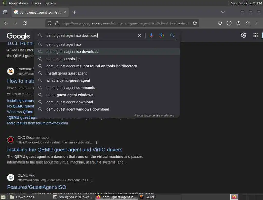
Task: Select suggestion 'what is qemu-guest-agent'
Action: 107,81
